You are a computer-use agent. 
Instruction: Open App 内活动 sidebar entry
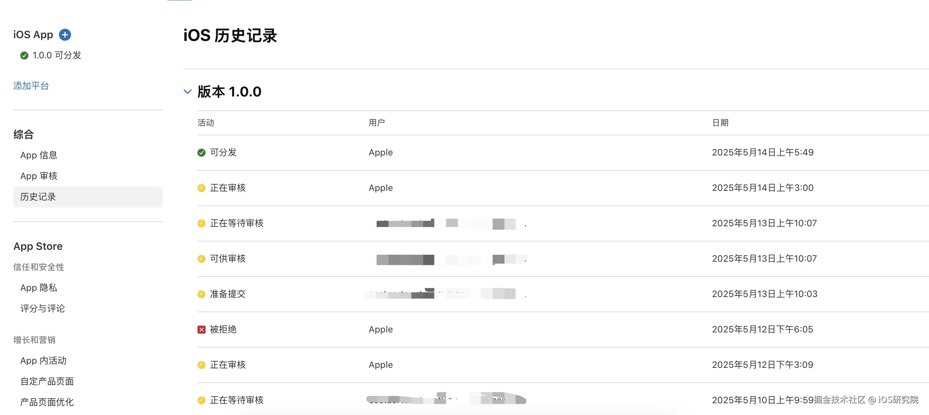coord(43,361)
